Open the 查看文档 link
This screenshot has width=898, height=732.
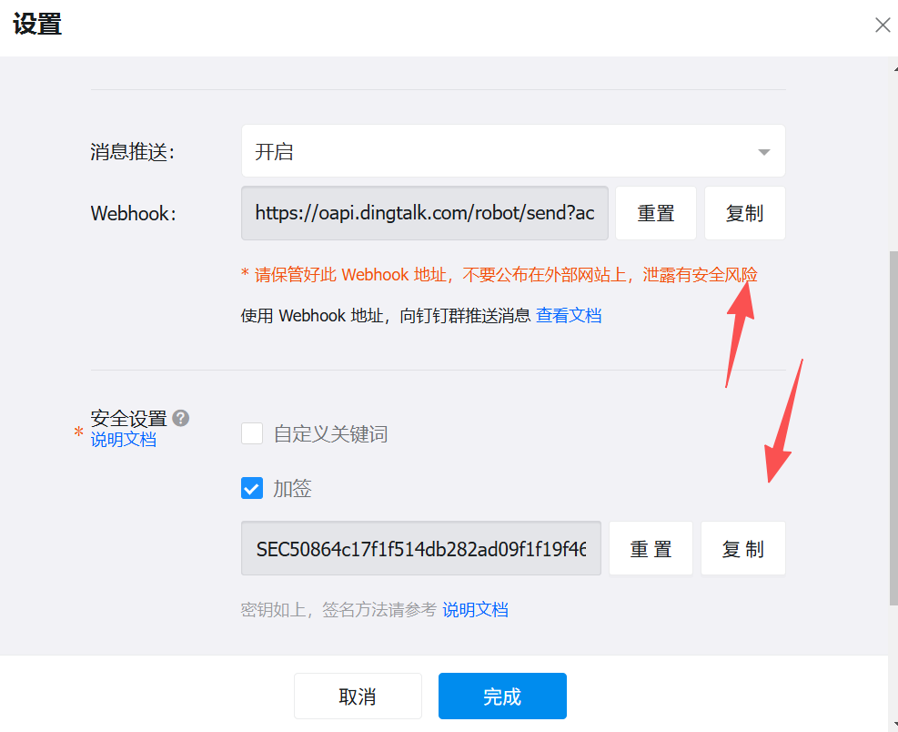[x=569, y=316]
